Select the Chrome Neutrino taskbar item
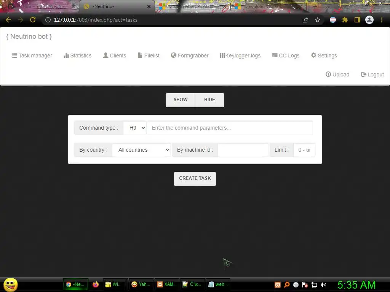 (76, 284)
